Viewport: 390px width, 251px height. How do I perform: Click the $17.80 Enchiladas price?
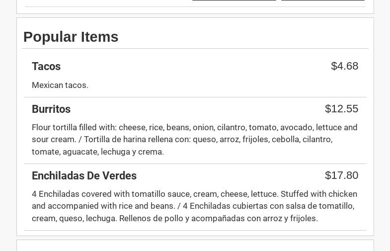click(x=341, y=175)
